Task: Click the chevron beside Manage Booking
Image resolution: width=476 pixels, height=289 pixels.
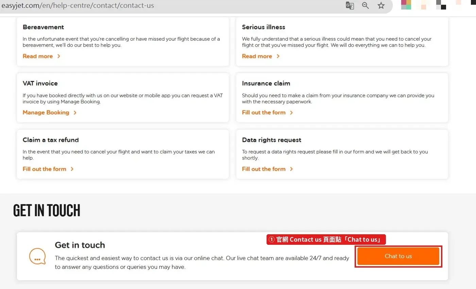Action: (75, 113)
